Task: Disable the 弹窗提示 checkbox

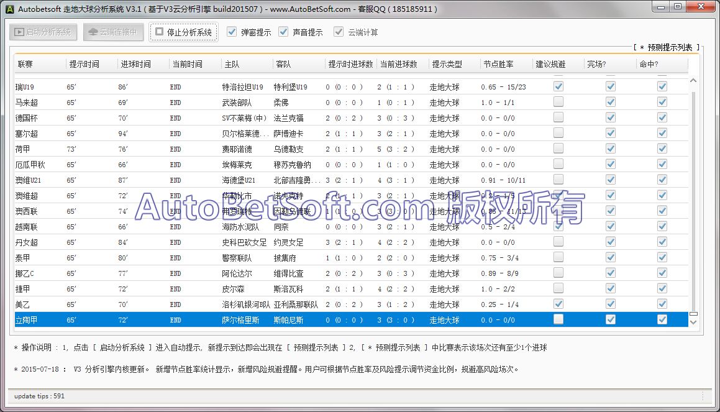Action: [232, 32]
